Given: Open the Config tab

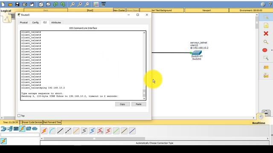Looking at the screenshot, I should pos(35,23).
